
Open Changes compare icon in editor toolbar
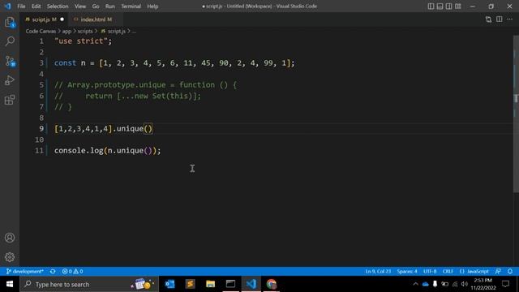pos(488,19)
